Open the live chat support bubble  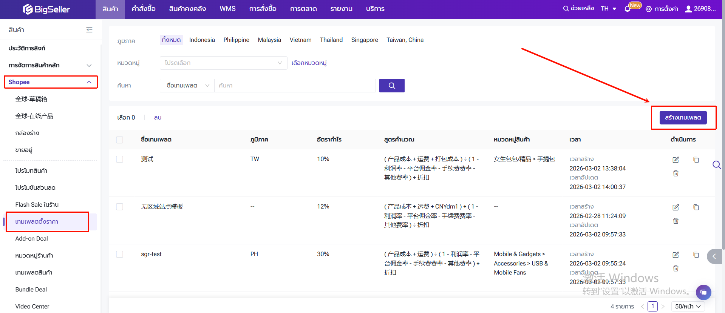pos(703,292)
